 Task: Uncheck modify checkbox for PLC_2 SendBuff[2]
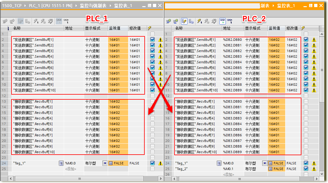click(x=306, y=45)
